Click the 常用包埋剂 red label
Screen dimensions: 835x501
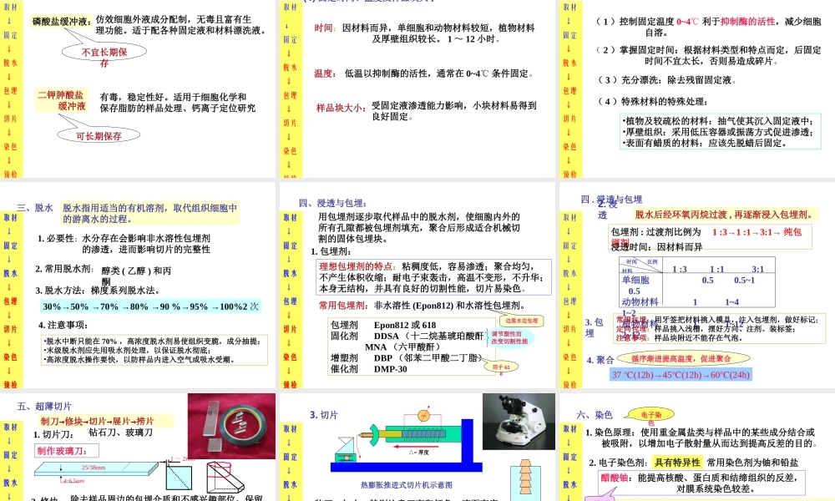point(343,306)
